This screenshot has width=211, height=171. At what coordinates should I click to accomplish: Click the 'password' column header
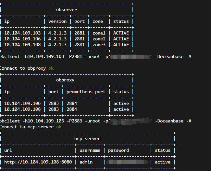[118, 150]
